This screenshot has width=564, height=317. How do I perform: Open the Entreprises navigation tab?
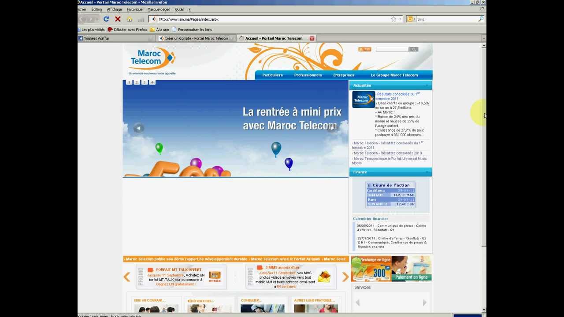coord(344,75)
